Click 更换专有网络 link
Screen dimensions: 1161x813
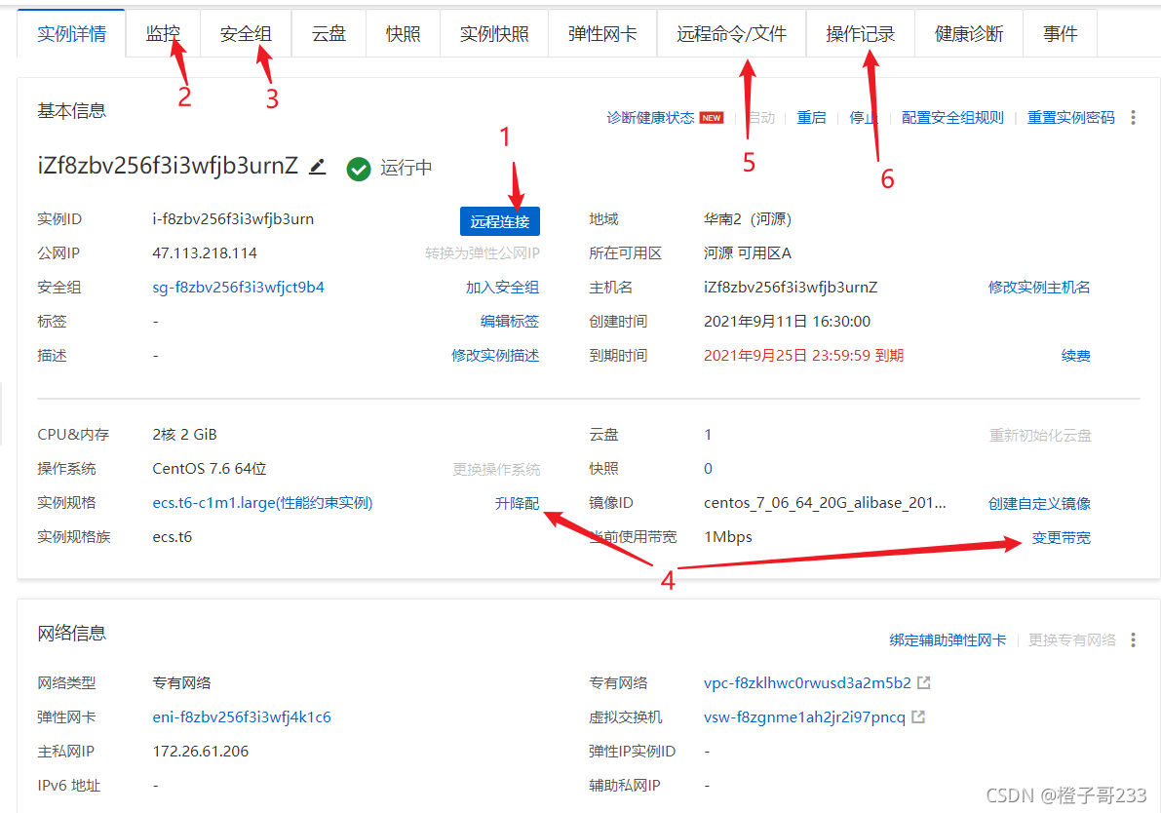(1071, 639)
